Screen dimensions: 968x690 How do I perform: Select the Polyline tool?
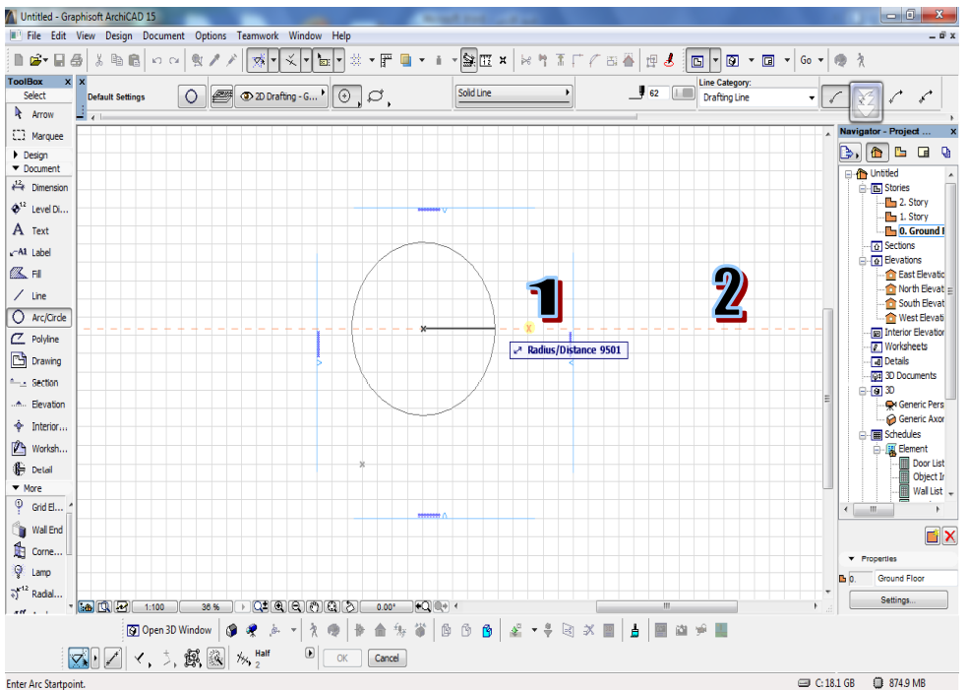coord(37,339)
